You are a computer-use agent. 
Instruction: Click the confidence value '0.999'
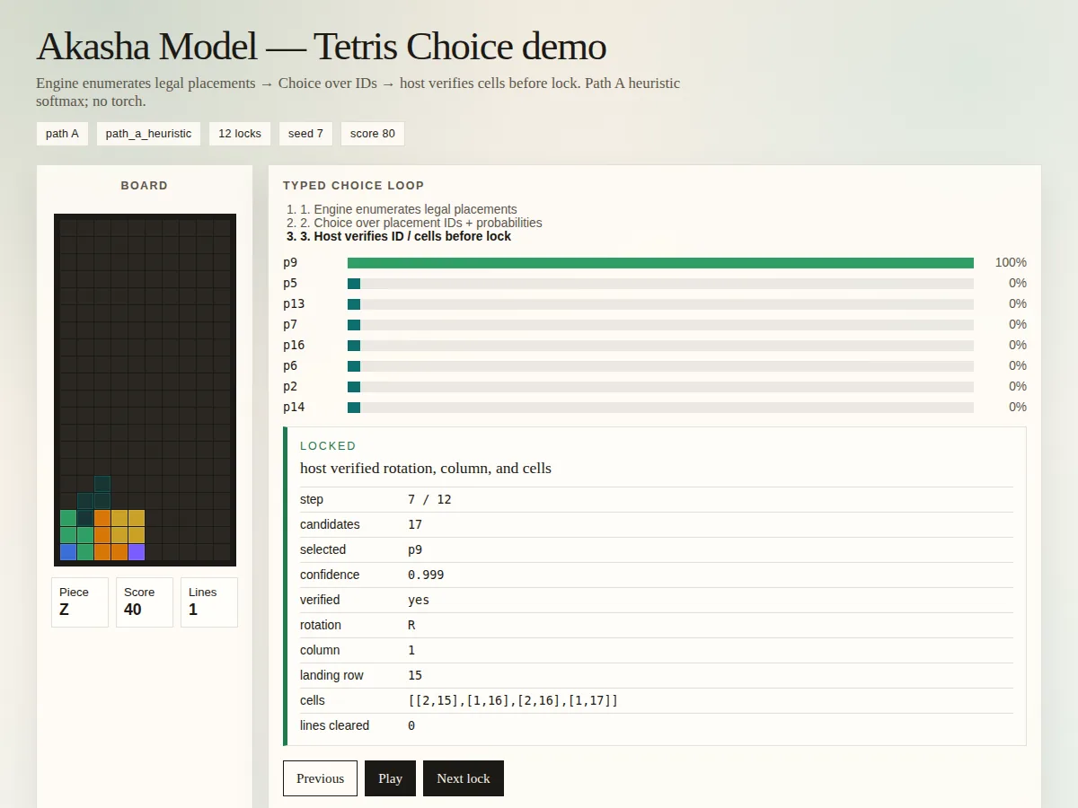426,575
